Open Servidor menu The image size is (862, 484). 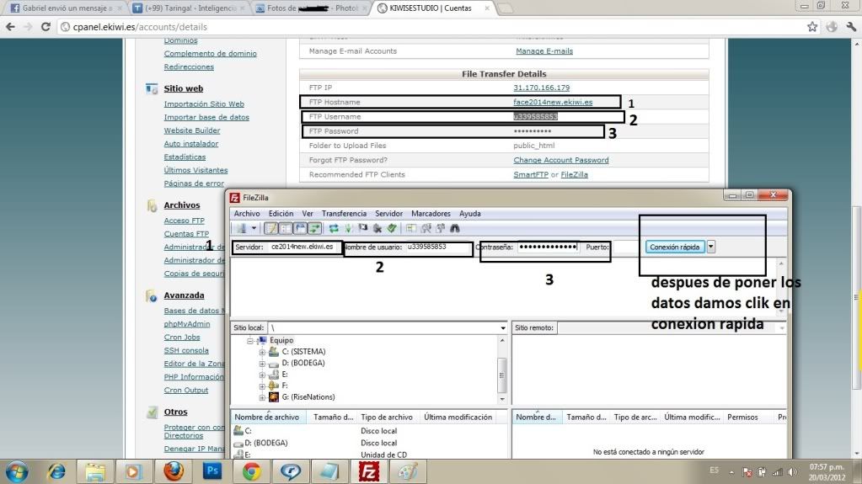coord(388,213)
